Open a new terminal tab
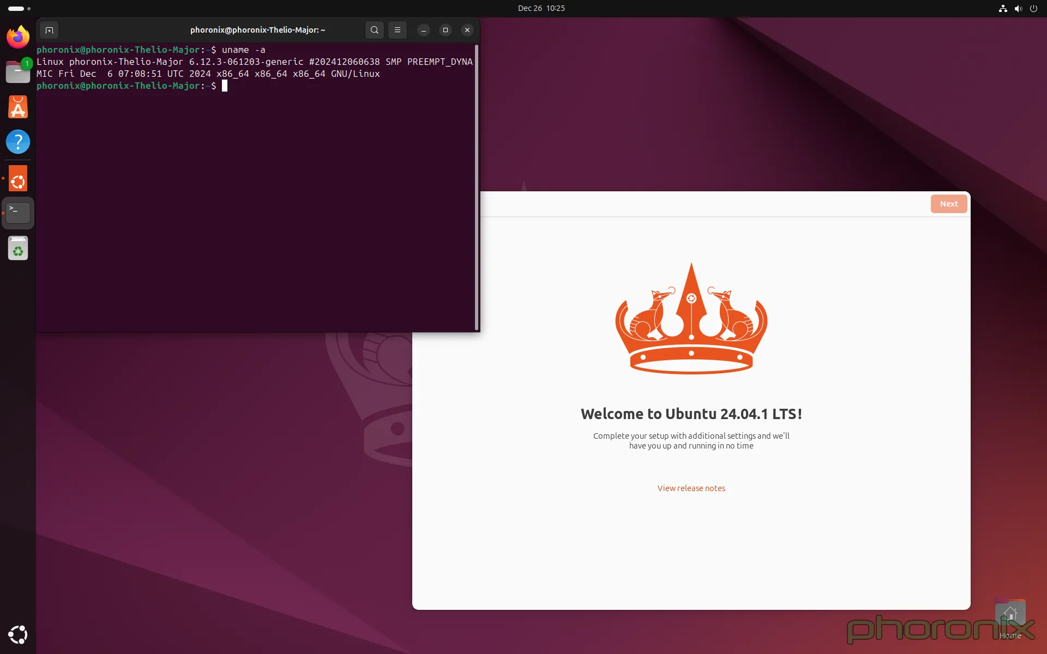This screenshot has height=654, width=1047. [49, 30]
